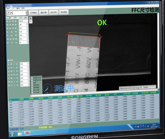Increase the 线口长 stepper value of 4
The width and height of the screenshot is (165, 139).
28,42
